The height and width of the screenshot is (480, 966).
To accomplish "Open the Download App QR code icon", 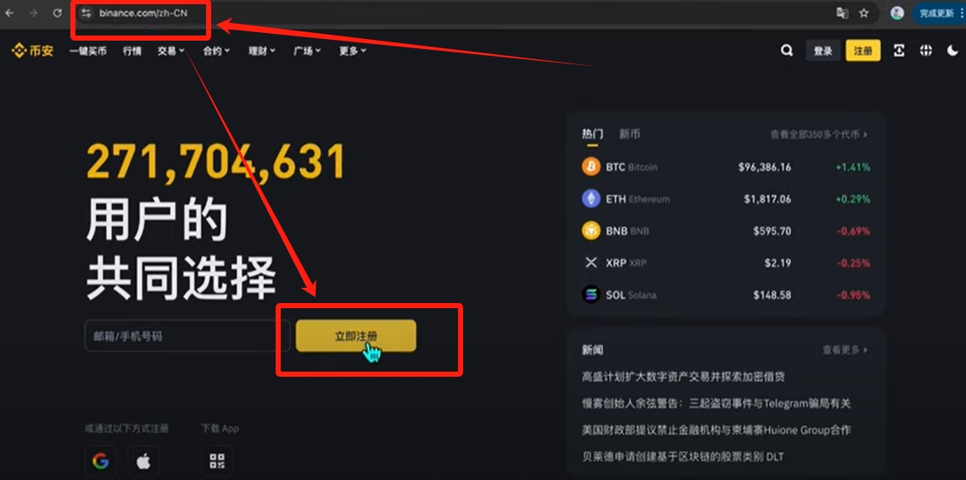I will [217, 461].
